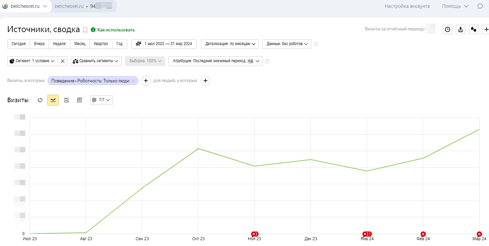Click the icon left of the plus in top-right toolbar
This screenshot has width=489, height=246.
[474, 29]
